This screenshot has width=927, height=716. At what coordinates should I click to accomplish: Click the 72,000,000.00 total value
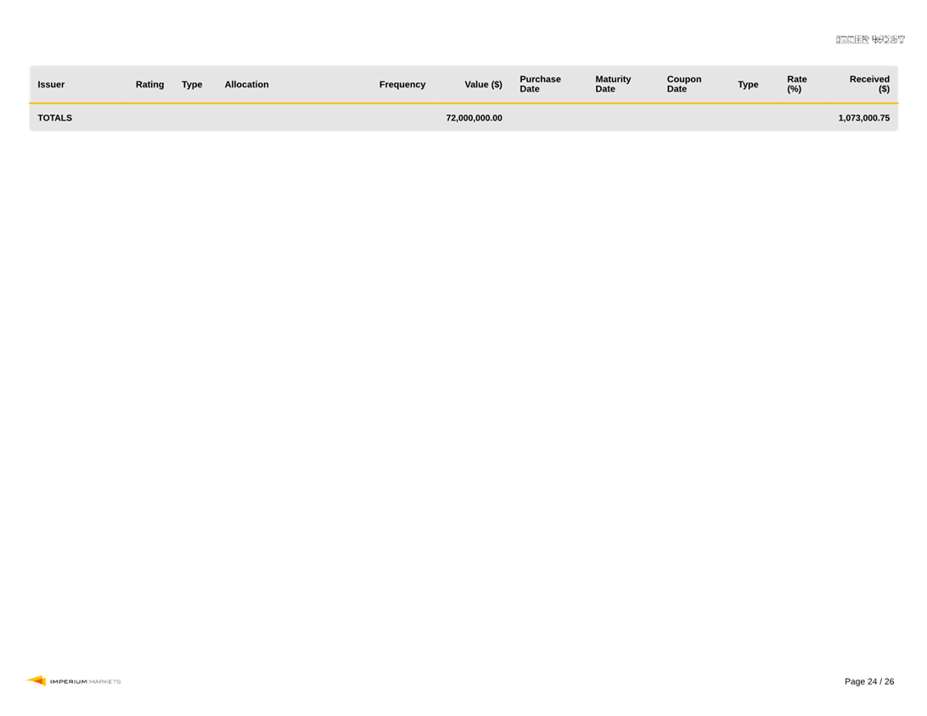(474, 118)
